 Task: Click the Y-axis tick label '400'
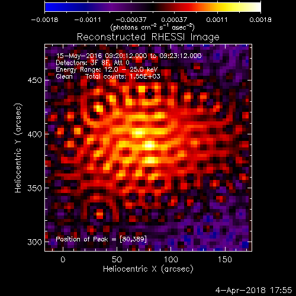[x=35, y=134]
